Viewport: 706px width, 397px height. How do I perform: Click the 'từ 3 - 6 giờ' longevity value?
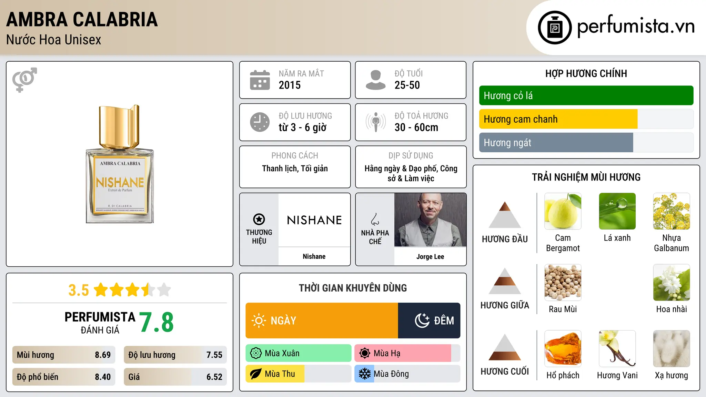pyautogui.click(x=302, y=128)
